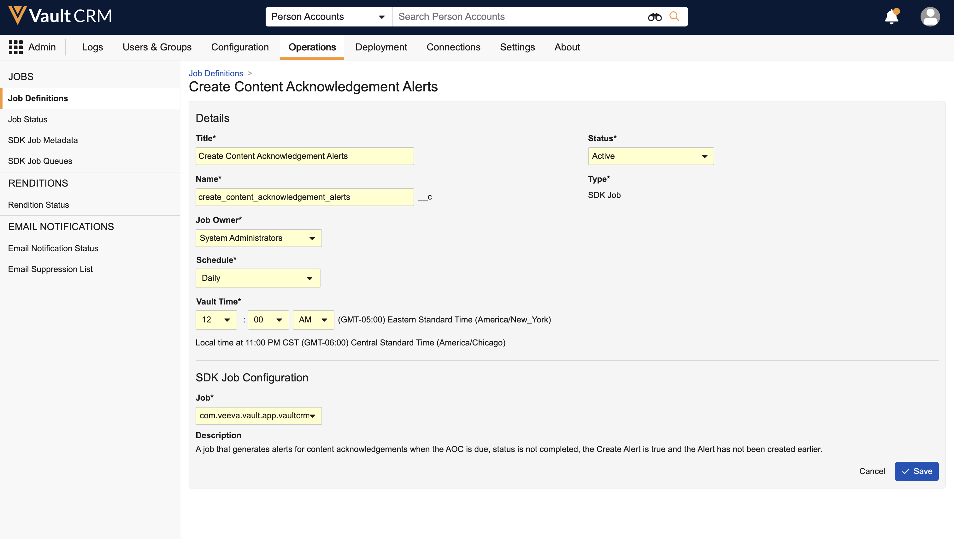This screenshot has width=954, height=539.
Task: Open the minutes dropdown showing 00
Action: 268,320
